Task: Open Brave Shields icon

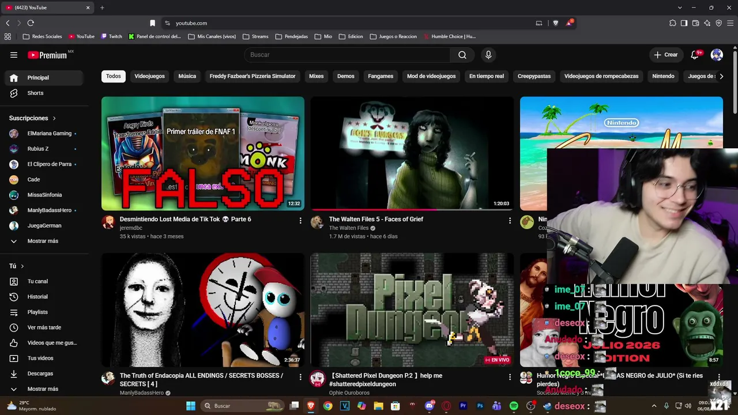Action: (x=556, y=23)
